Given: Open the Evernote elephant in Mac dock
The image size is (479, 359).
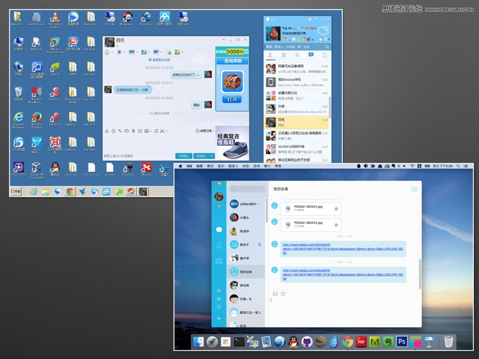Looking at the screenshot, I should [x=388, y=342].
